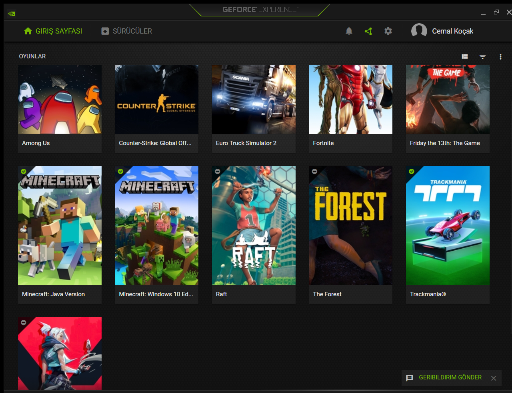Image resolution: width=512 pixels, height=393 pixels.
Task: Open the Fortnite cover art
Action: 351,100
